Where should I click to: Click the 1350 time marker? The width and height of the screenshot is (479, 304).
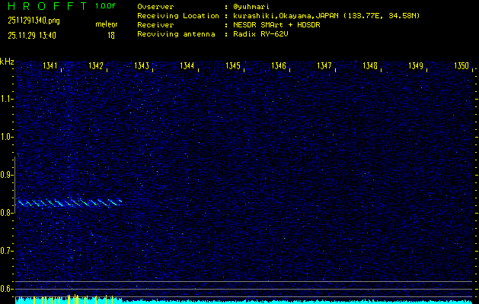[461, 66]
